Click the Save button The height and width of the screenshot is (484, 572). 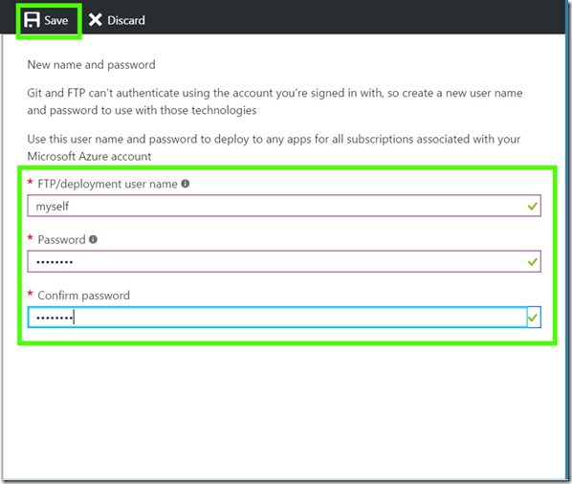[x=46, y=20]
